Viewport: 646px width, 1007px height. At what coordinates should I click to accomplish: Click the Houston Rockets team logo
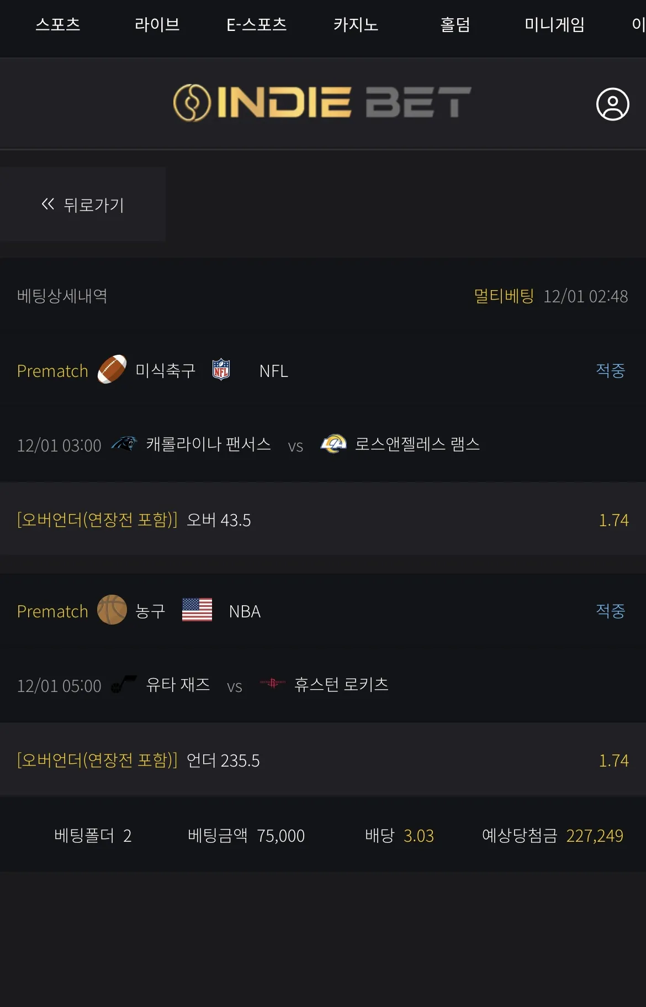[x=273, y=683]
